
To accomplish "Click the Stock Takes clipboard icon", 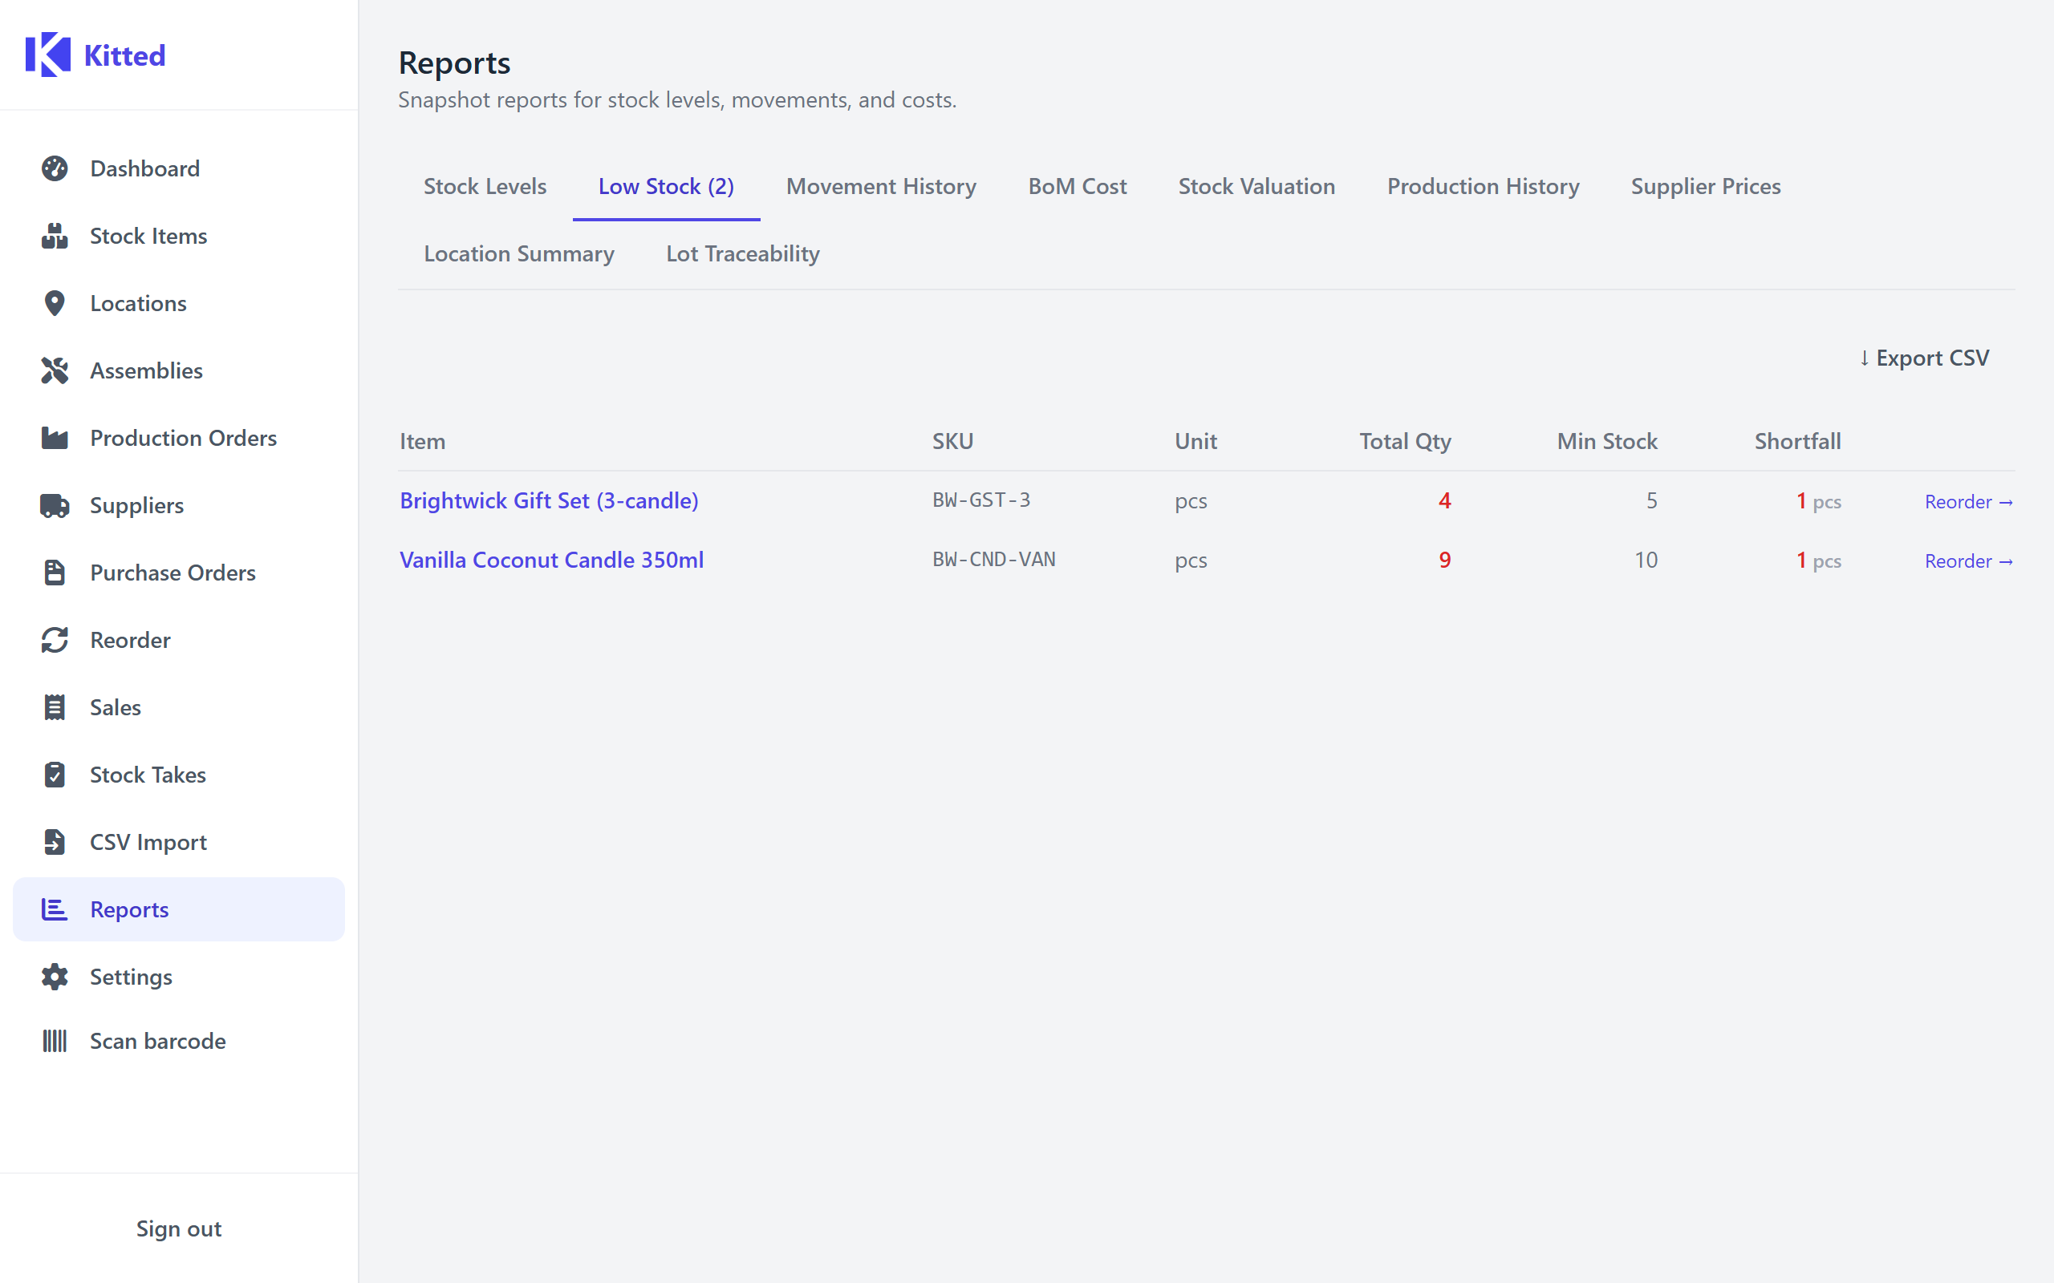I will pyautogui.click(x=55, y=775).
